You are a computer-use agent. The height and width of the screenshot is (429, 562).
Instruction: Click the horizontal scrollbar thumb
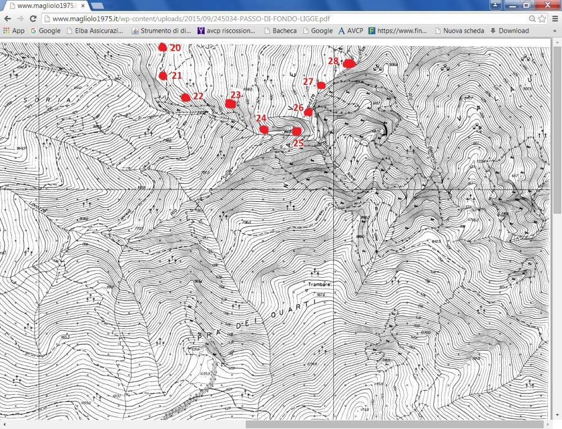pyautogui.click(x=395, y=424)
